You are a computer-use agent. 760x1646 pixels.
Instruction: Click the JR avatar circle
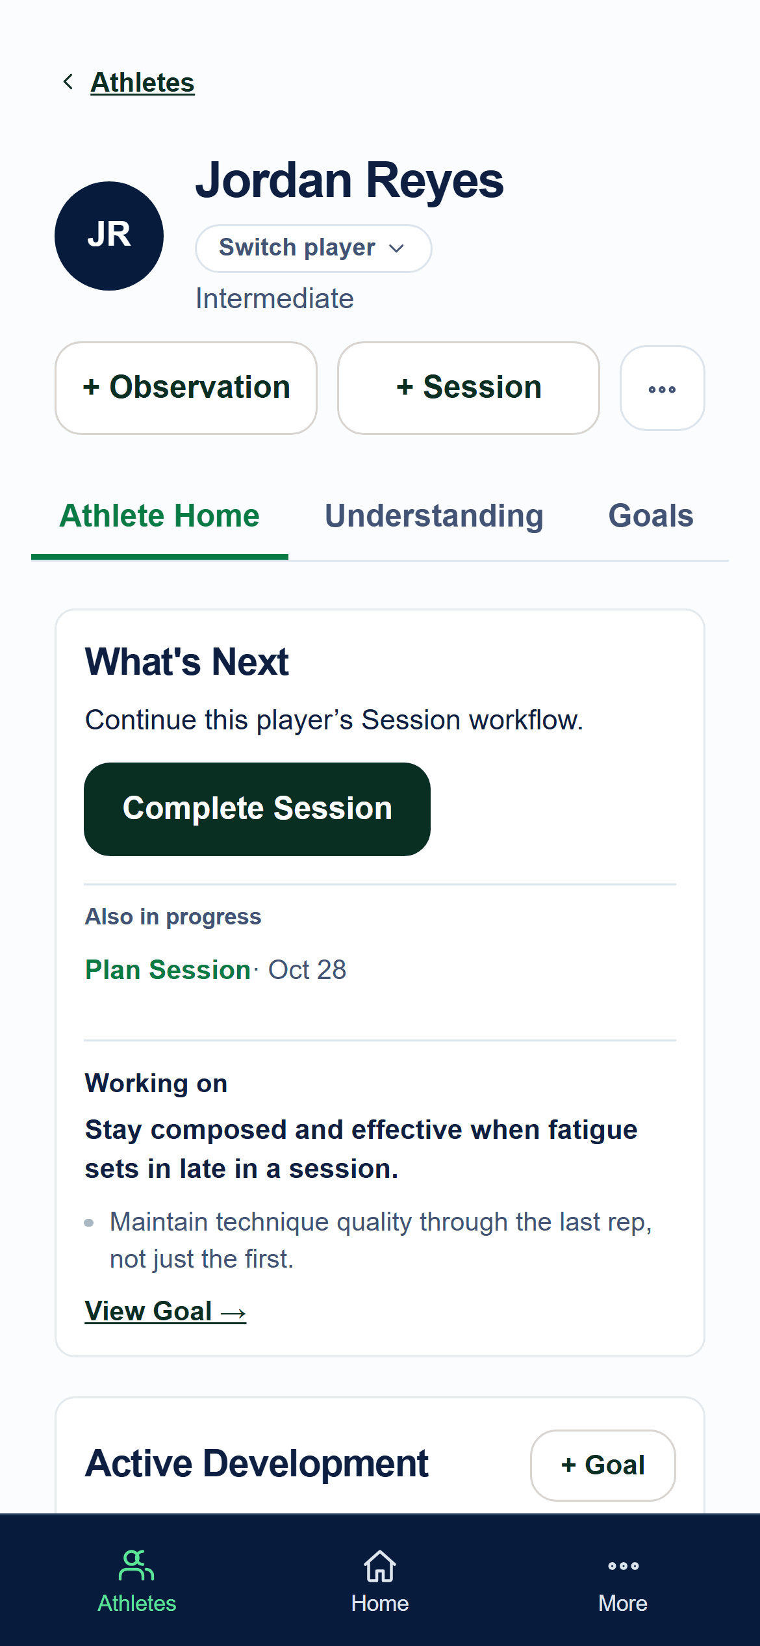click(x=109, y=236)
